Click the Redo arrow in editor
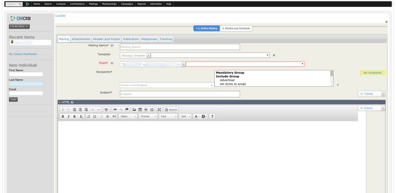The image size is (396, 193). tap(99, 110)
